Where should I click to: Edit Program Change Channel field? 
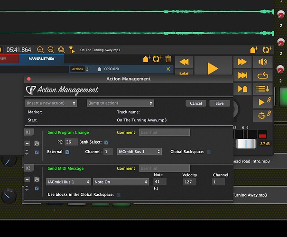[x=108, y=152]
